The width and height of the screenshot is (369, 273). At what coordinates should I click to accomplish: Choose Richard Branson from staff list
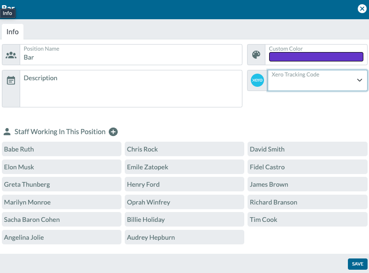tap(307, 202)
